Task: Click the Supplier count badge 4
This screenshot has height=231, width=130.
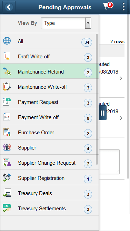Action: click(88, 148)
